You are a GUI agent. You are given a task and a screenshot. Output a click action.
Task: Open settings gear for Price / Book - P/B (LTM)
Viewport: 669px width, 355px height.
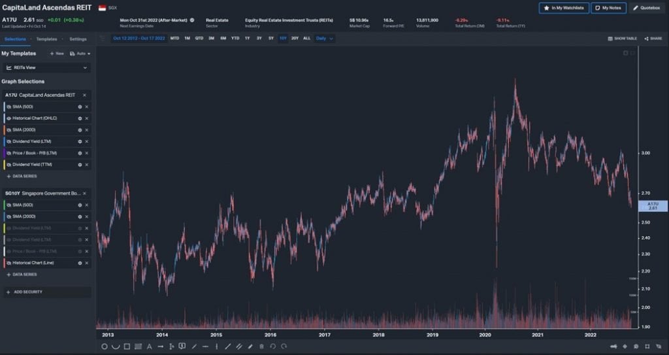click(x=80, y=153)
